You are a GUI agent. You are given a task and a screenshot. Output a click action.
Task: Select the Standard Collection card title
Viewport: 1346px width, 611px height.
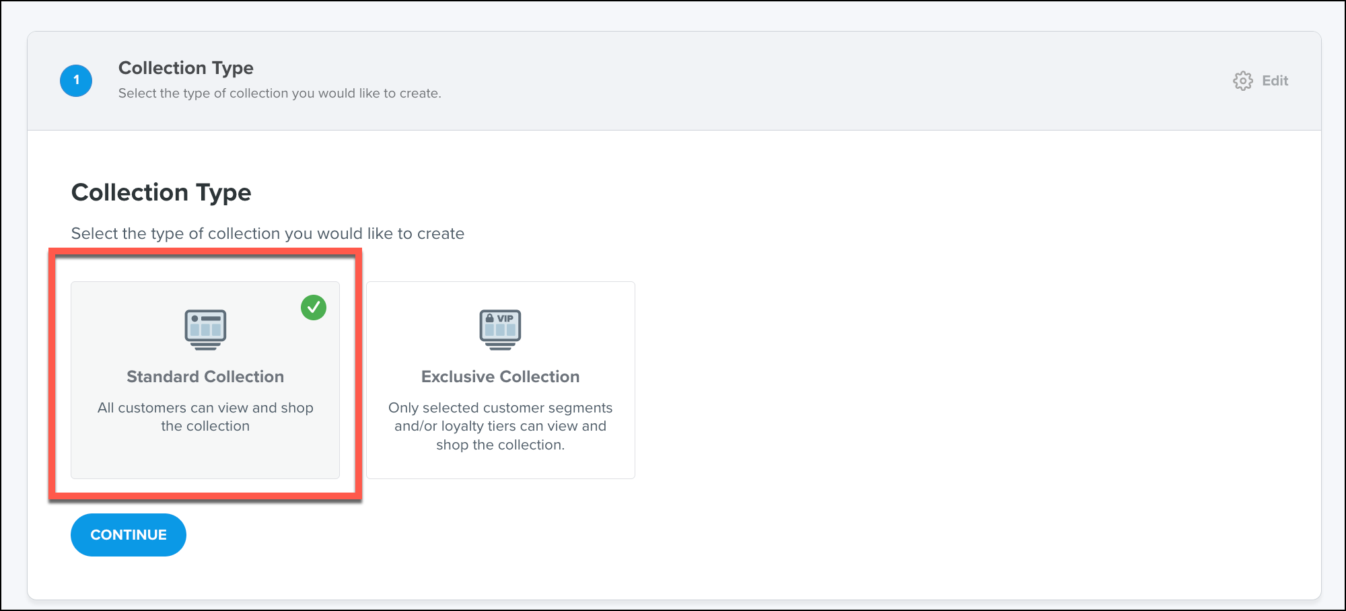coord(205,377)
